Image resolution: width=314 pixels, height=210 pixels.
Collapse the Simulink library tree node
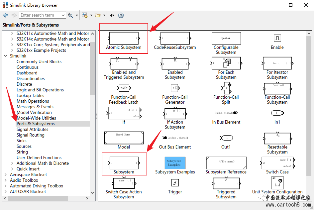click(x=6, y=56)
